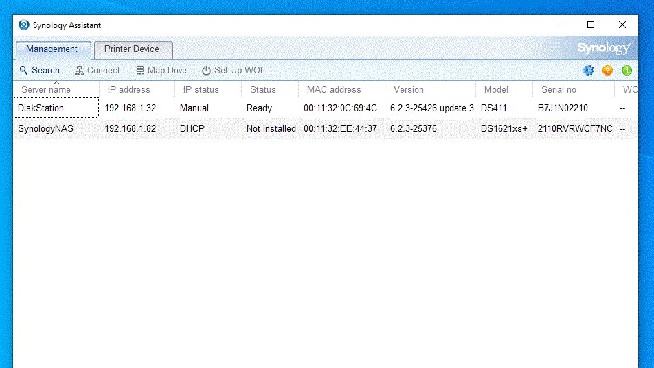654x368 pixels.
Task: Sort by the MAC address column header
Action: (x=341, y=90)
